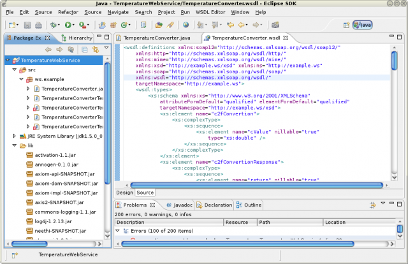
Task: Click the Up/Go Into icon in Package Explorer
Action: pyautogui.click(x=71, y=50)
